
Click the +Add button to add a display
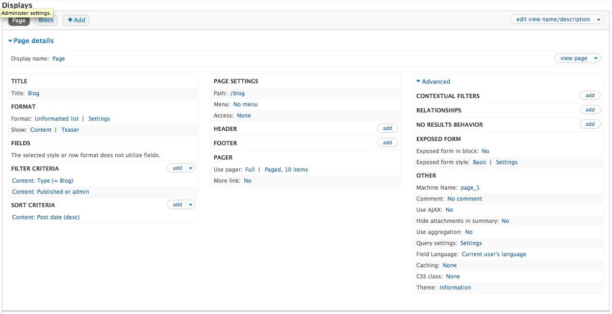click(75, 20)
